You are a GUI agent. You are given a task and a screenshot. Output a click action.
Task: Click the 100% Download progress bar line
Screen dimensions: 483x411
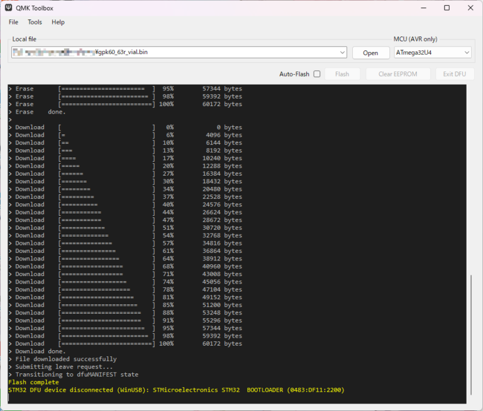click(x=126, y=343)
